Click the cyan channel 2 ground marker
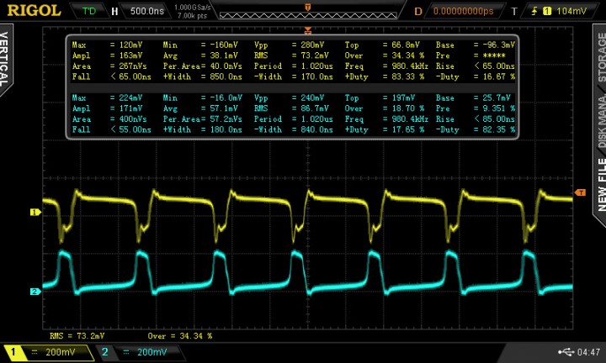This screenshot has height=363, width=606. pyautogui.click(x=35, y=292)
